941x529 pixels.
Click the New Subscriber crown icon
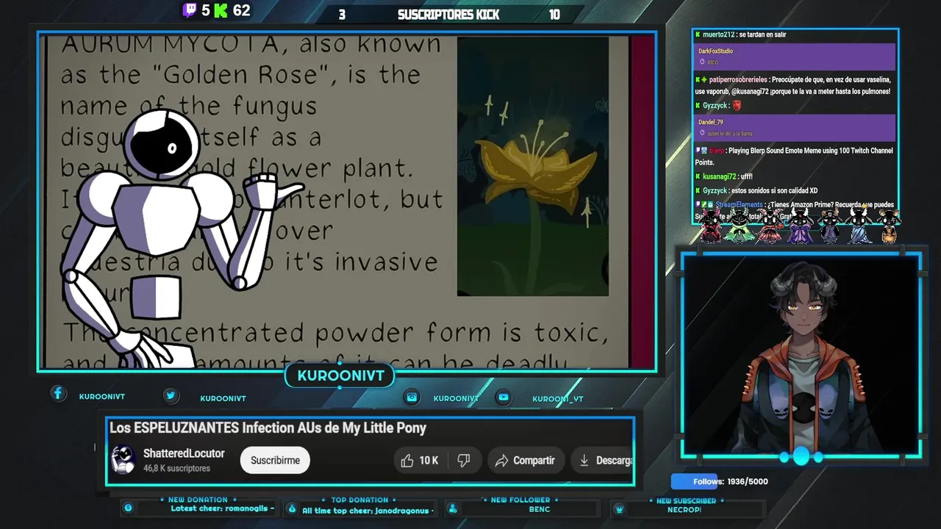pos(619,508)
